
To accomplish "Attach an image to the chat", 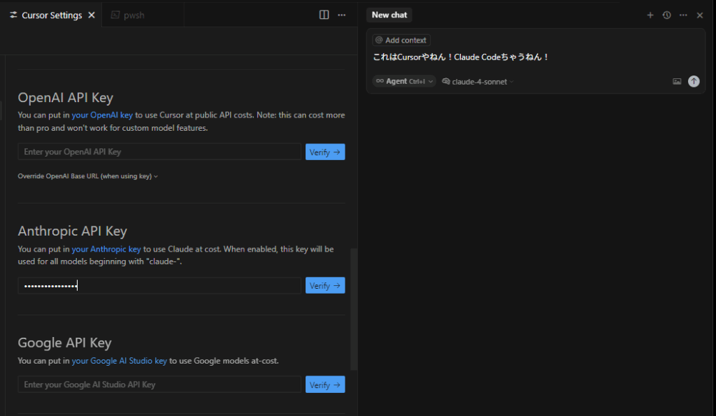I will coord(677,81).
